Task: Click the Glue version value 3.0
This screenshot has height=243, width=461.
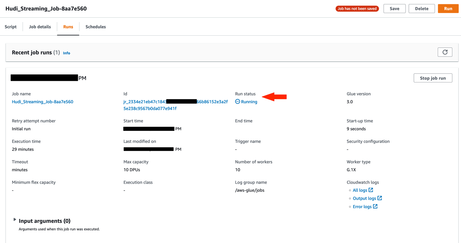Action: [350, 102]
